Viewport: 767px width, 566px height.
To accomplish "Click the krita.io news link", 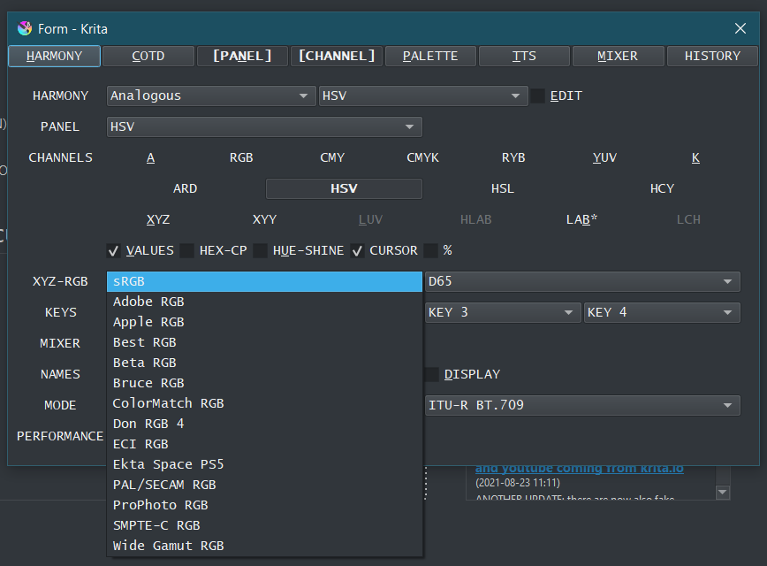I will [579, 469].
